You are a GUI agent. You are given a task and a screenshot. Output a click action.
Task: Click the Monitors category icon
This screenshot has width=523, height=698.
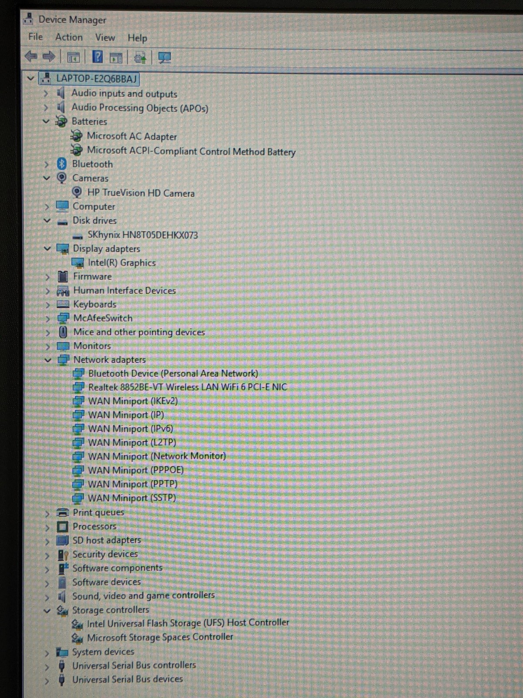pyautogui.click(x=63, y=346)
